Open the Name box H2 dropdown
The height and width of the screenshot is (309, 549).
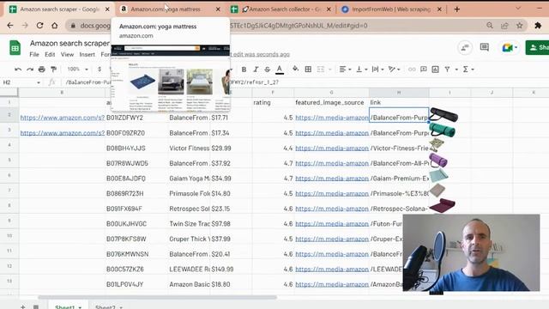[38, 82]
